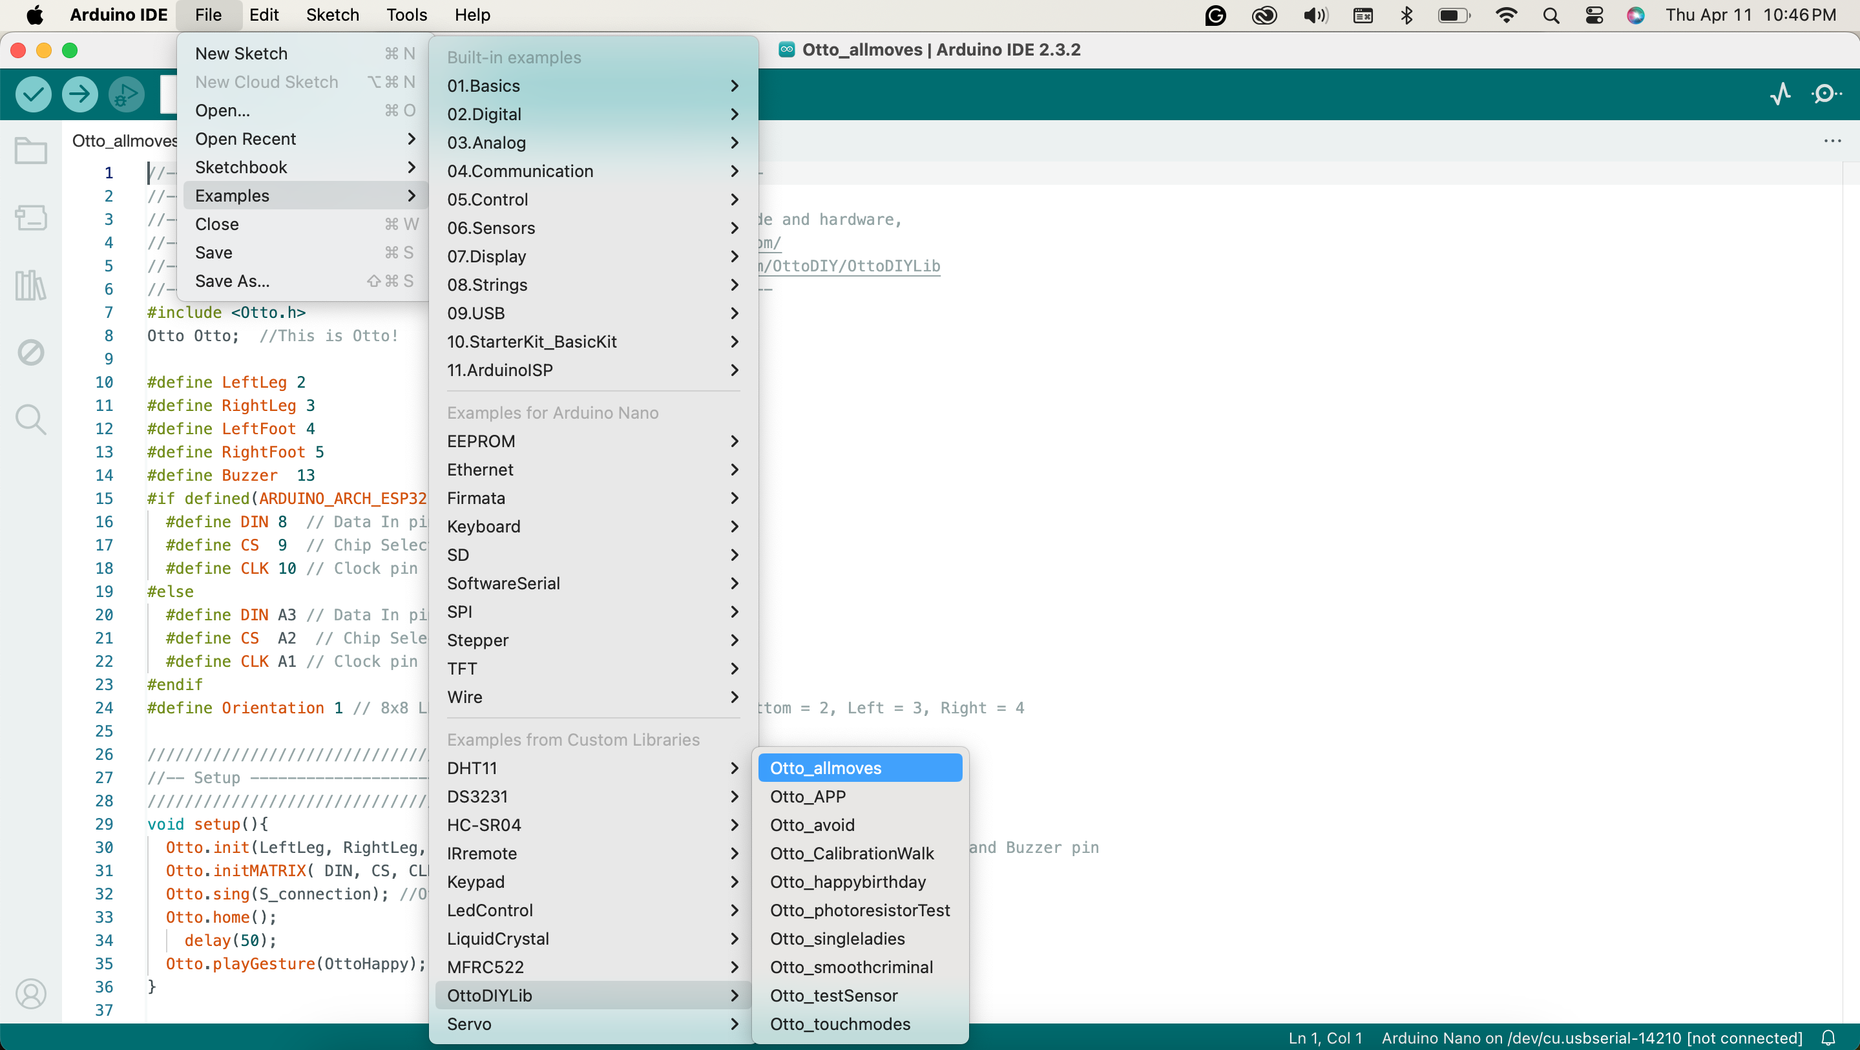The image size is (1860, 1050).
Task: Select the Otto_happybirthday example
Action: click(x=860, y=882)
